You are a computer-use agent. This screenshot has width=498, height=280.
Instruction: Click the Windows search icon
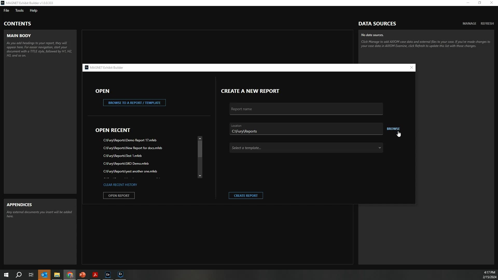[x=19, y=275]
